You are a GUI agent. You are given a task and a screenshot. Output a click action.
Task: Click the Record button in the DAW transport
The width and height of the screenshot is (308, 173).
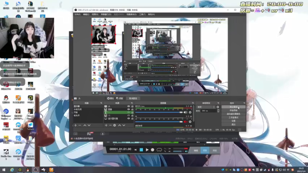coord(152,150)
